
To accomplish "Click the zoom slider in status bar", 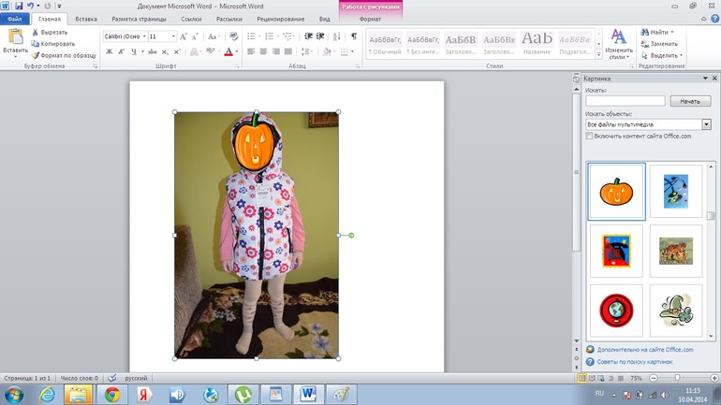I will tap(676, 378).
